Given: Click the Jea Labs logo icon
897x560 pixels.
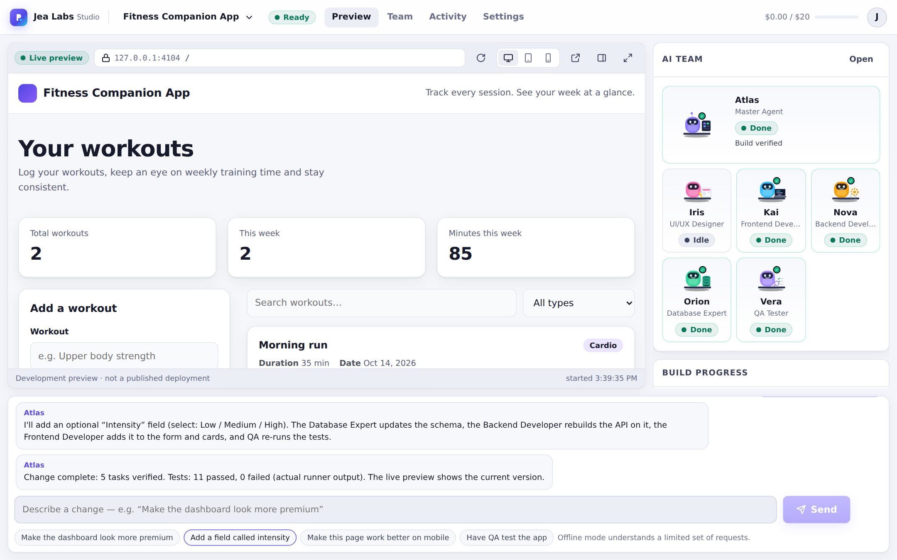Looking at the screenshot, I should tap(19, 17).
